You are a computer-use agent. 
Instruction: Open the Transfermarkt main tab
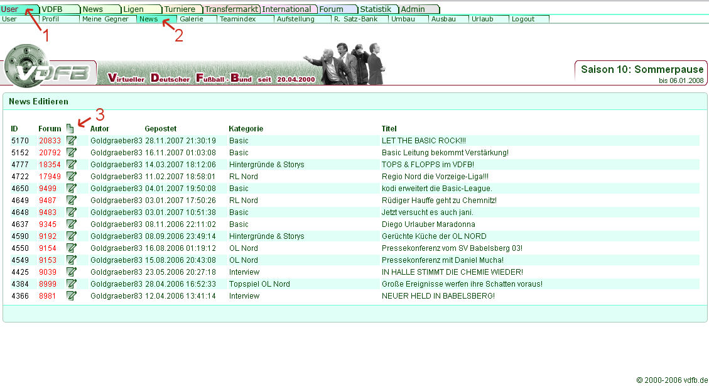click(231, 9)
